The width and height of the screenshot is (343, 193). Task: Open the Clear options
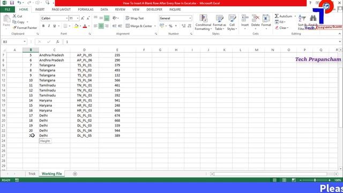282,28
